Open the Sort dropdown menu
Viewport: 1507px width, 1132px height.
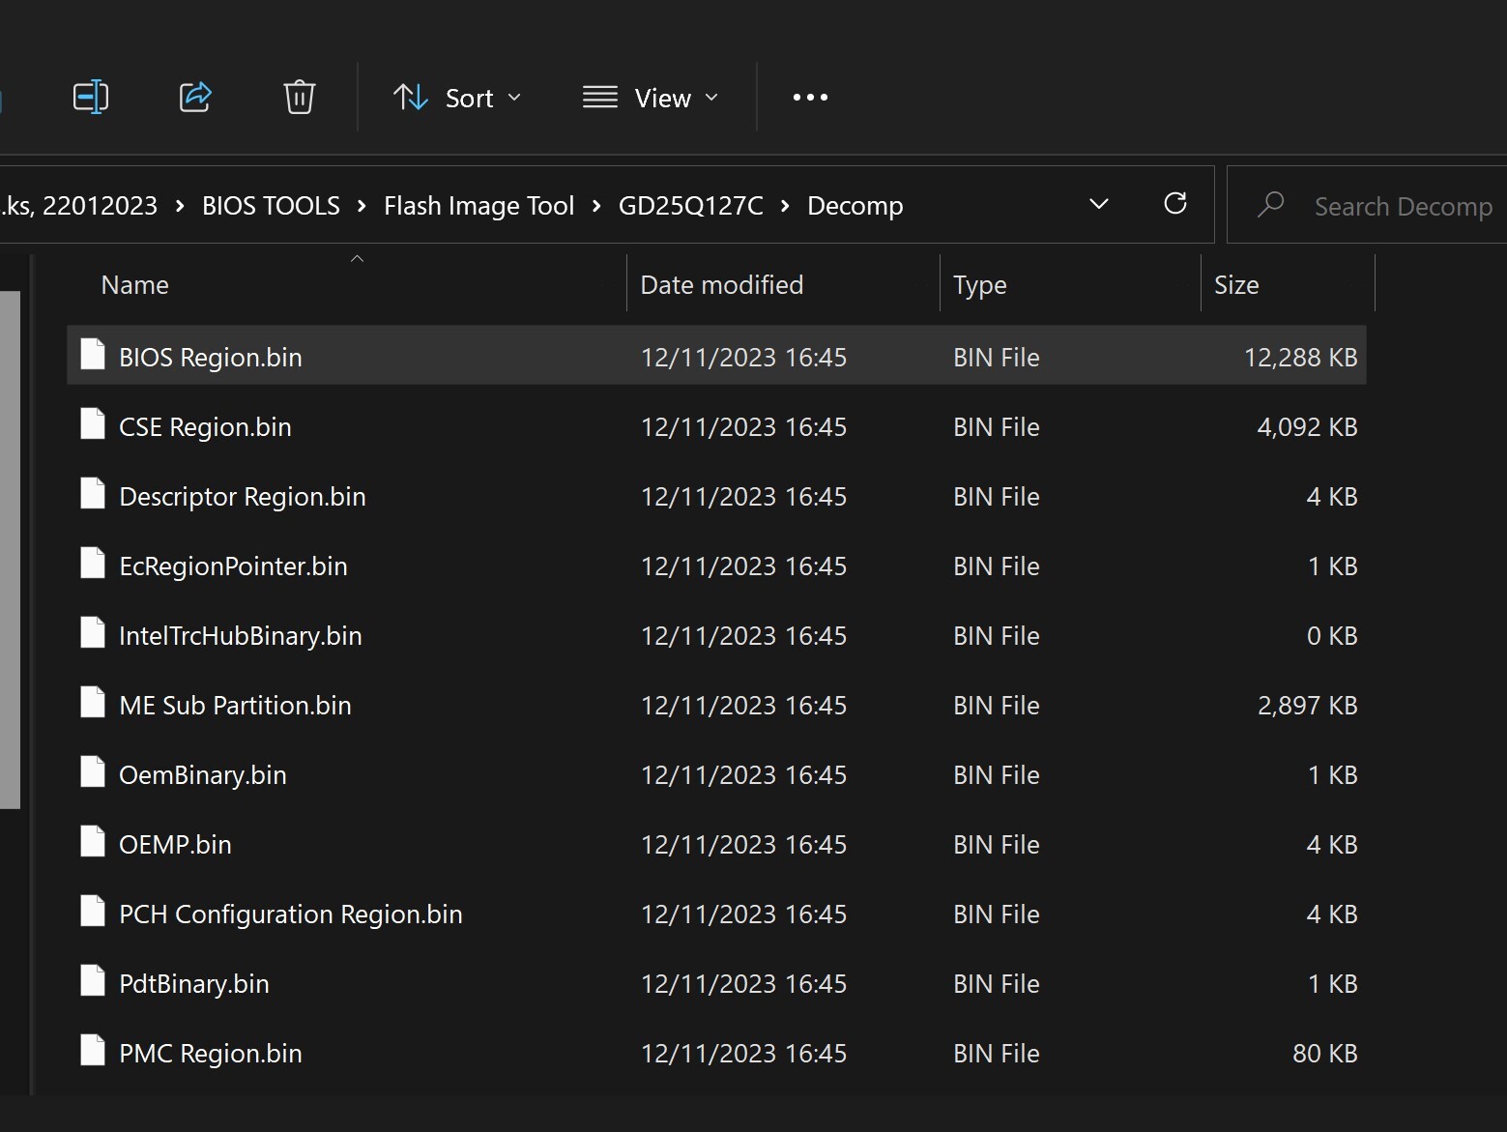click(457, 98)
